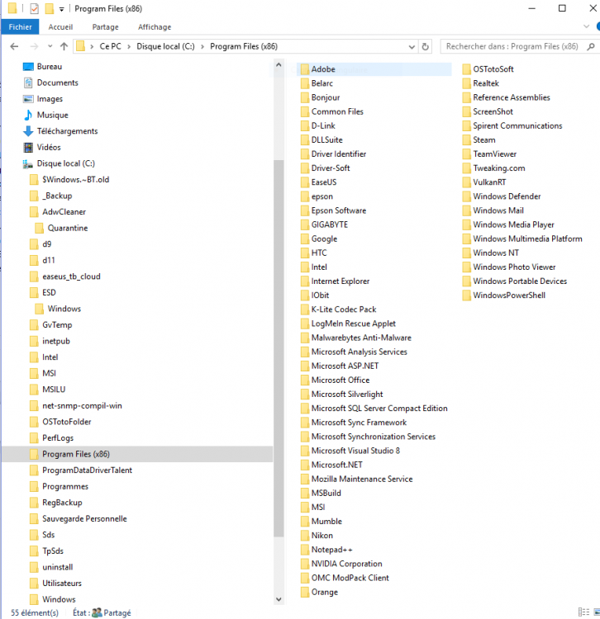Click the New folder quick access icon

tap(50, 8)
